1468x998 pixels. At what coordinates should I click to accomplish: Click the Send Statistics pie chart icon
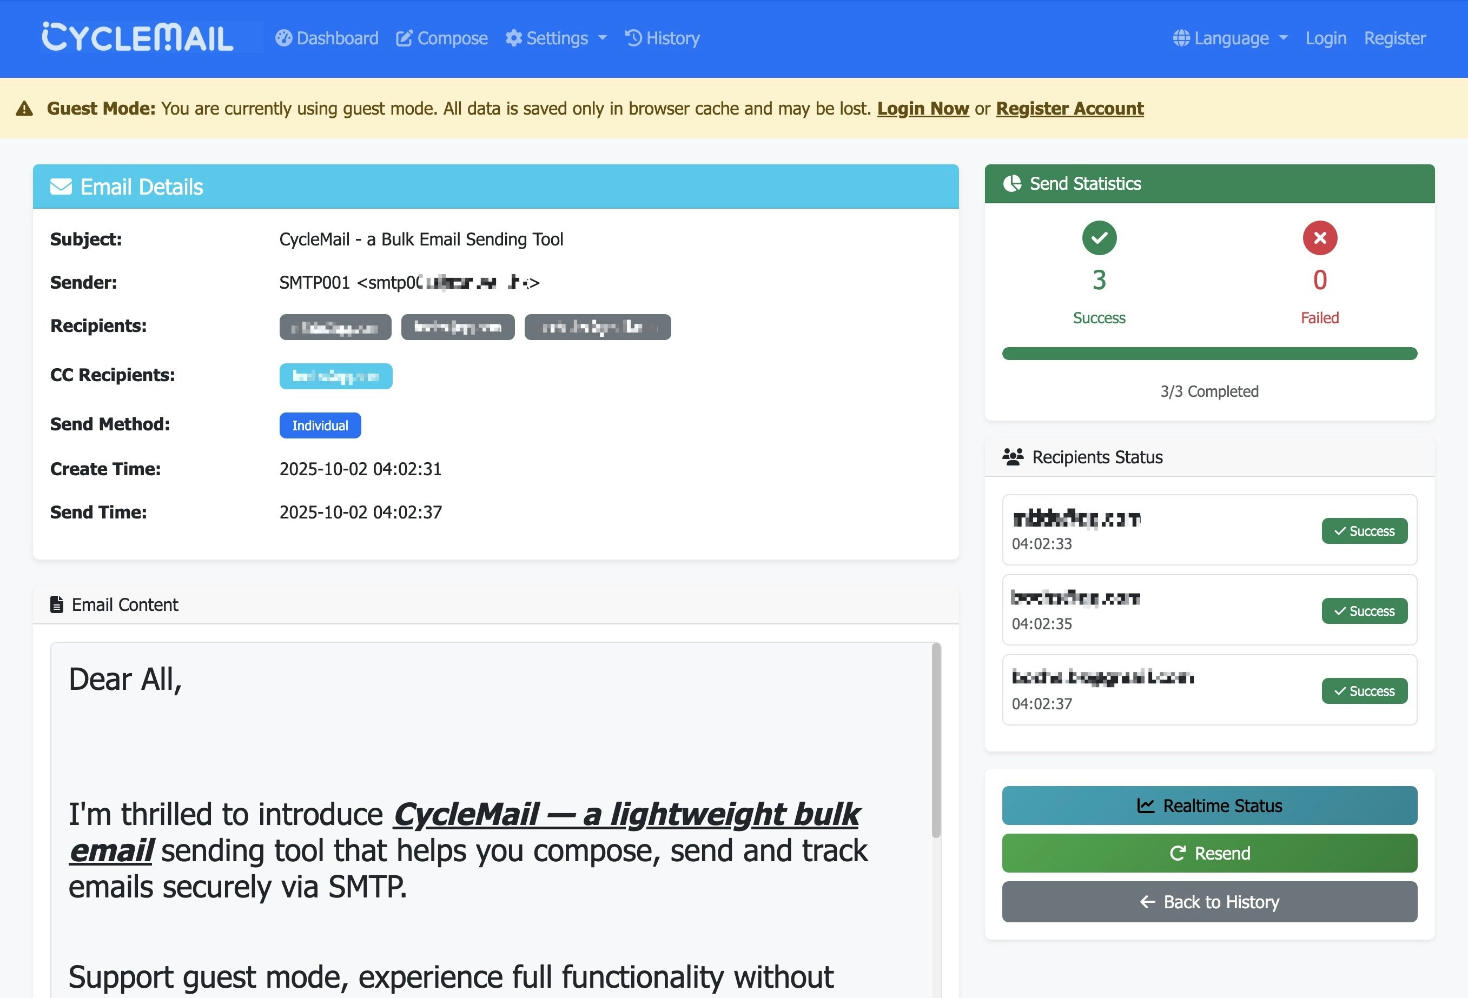(x=1012, y=184)
